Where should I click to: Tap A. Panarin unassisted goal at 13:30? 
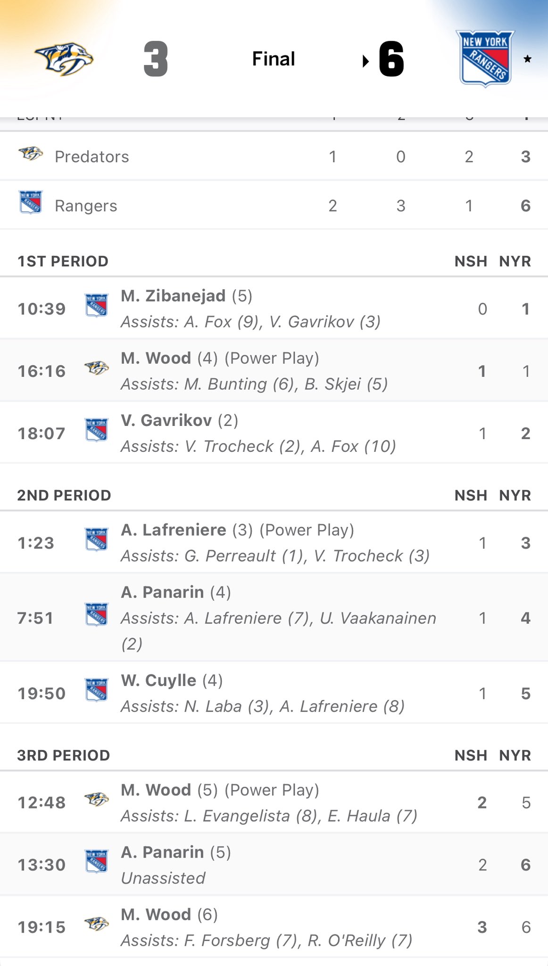(x=163, y=852)
